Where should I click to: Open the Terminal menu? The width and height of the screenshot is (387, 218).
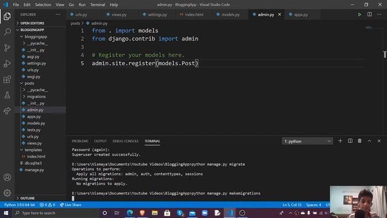click(x=97, y=5)
